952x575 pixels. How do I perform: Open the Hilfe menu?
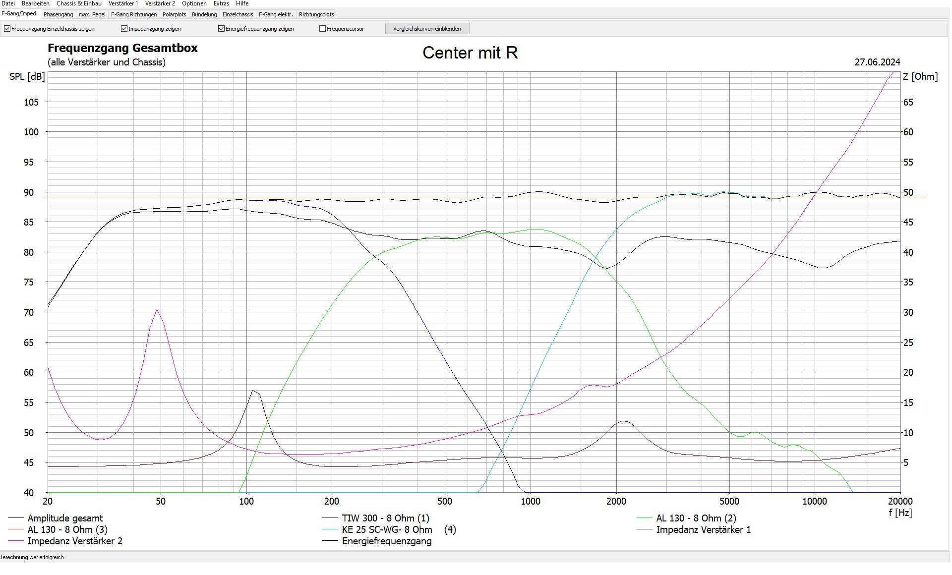[242, 3]
